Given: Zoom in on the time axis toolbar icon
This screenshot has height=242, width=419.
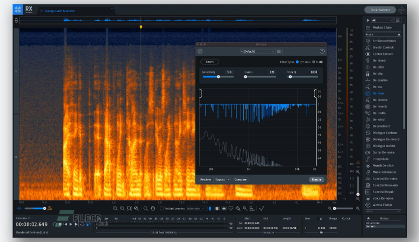Looking at the screenshot, I should (115, 208).
